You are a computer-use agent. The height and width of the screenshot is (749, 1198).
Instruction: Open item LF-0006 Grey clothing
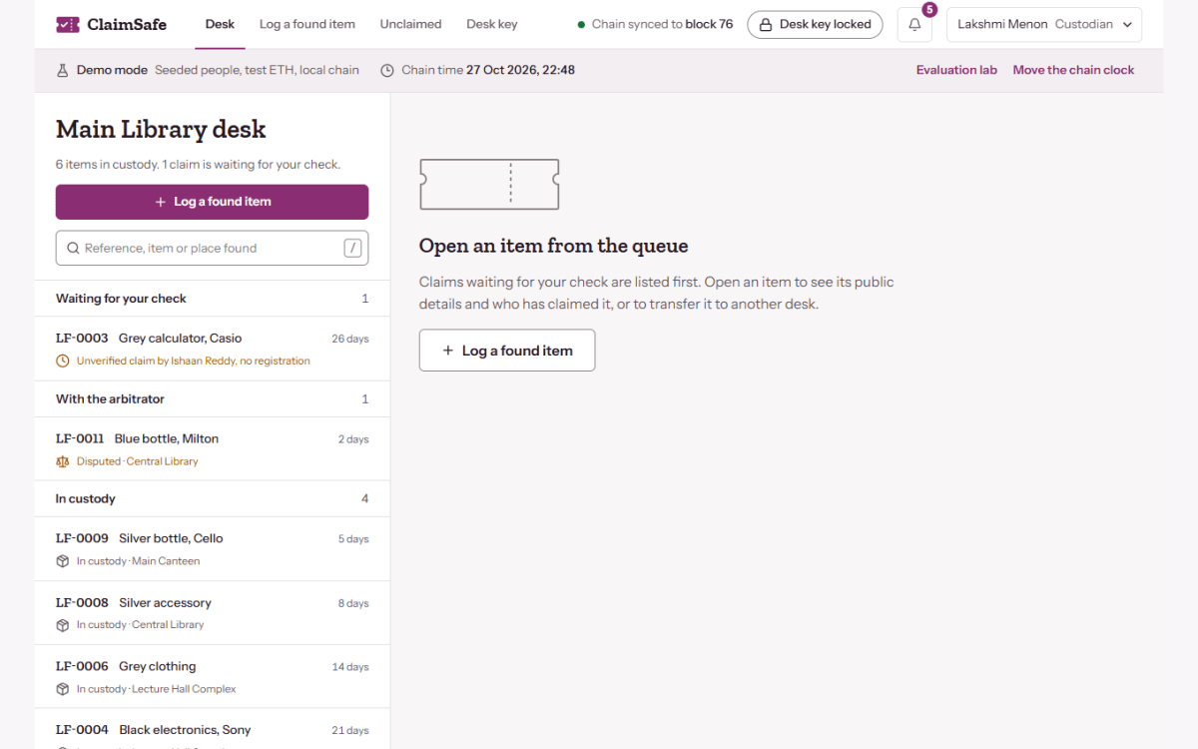[x=212, y=677]
